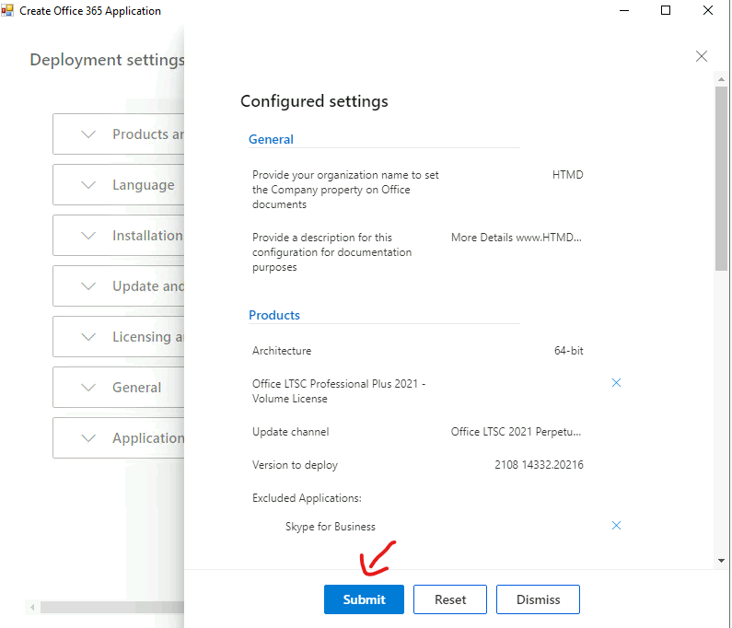Minimize the Create Office 365 Application window
The width and height of the screenshot is (732, 628).
(624, 10)
